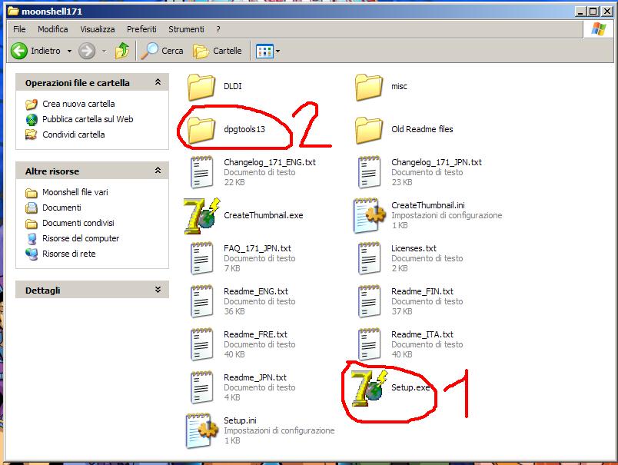The height and width of the screenshot is (465, 618).
Task: Select the Readme_FRE.txt file icon
Action: pyautogui.click(x=201, y=344)
